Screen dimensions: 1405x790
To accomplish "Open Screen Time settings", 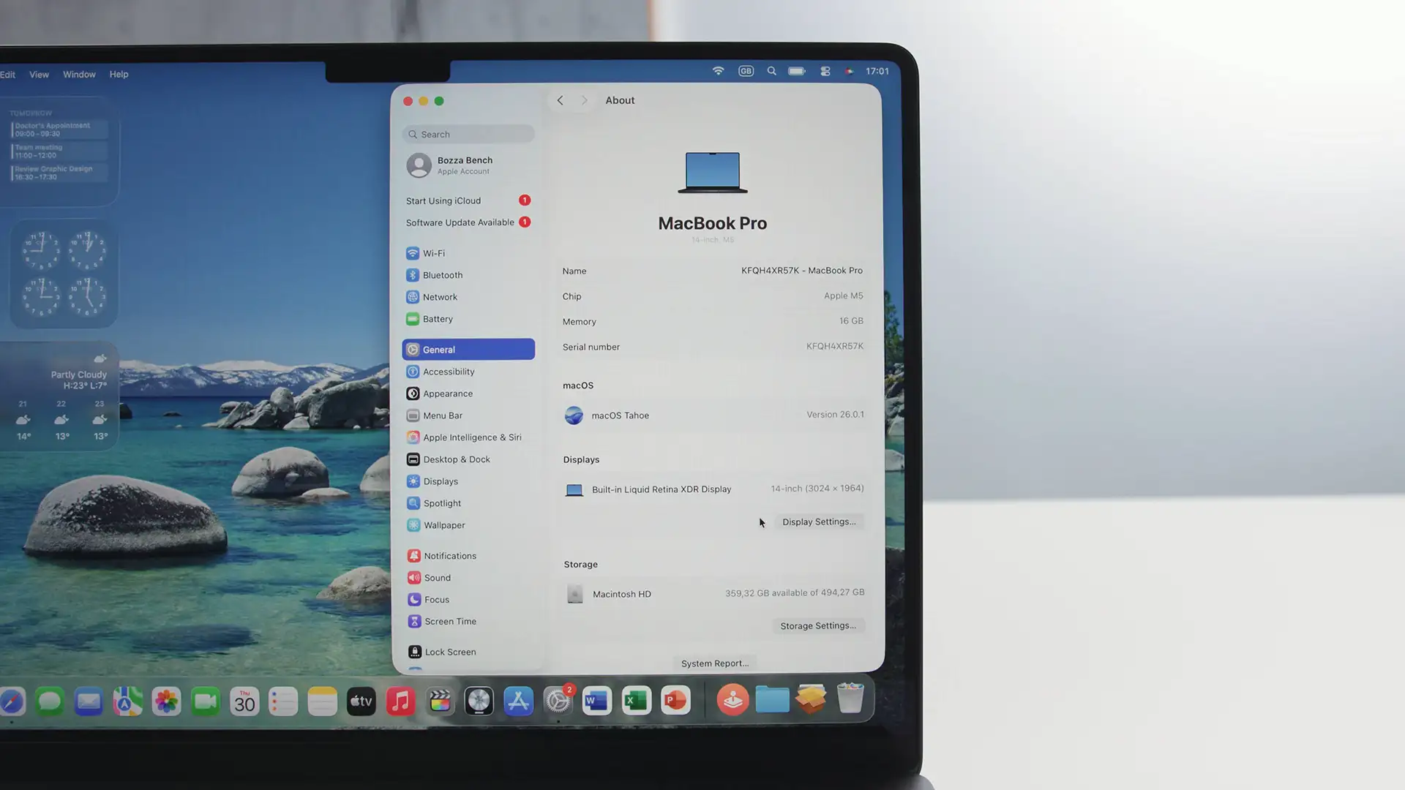I will coord(449,621).
